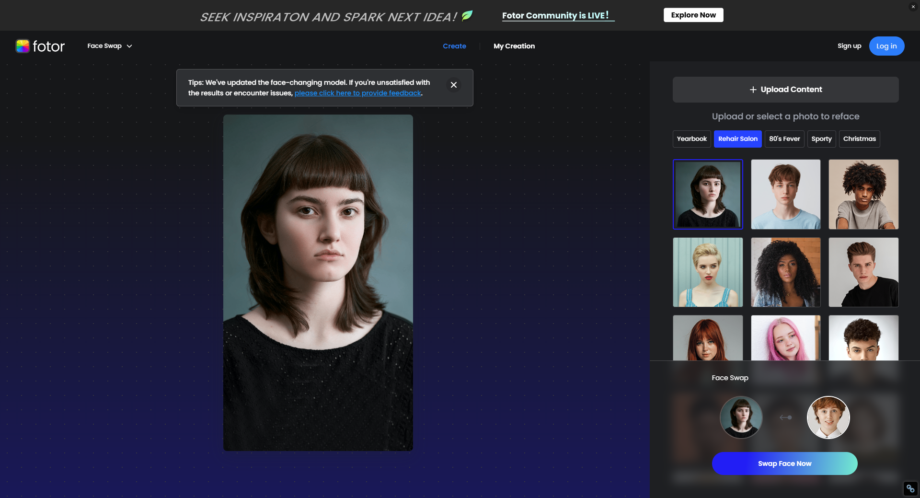The width and height of the screenshot is (920, 498).
Task: Dismiss the tips notification with X
Action: click(x=453, y=85)
